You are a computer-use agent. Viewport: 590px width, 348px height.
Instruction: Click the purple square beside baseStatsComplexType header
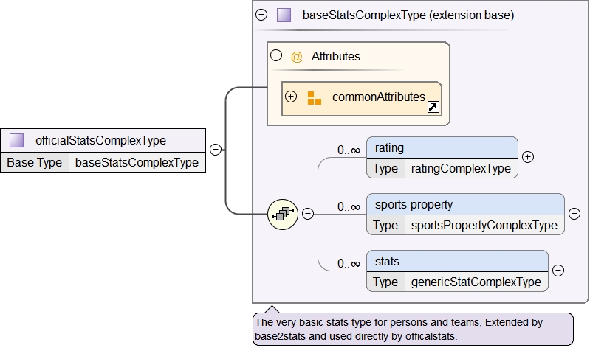point(284,15)
